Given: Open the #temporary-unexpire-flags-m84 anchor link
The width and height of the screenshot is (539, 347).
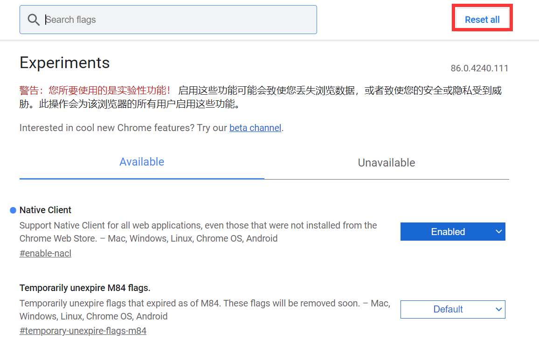Looking at the screenshot, I should click(x=83, y=331).
